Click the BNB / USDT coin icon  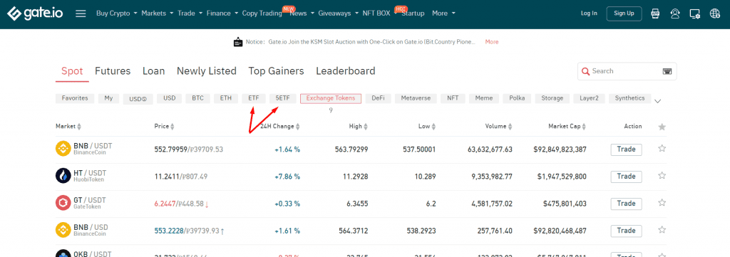pos(63,149)
